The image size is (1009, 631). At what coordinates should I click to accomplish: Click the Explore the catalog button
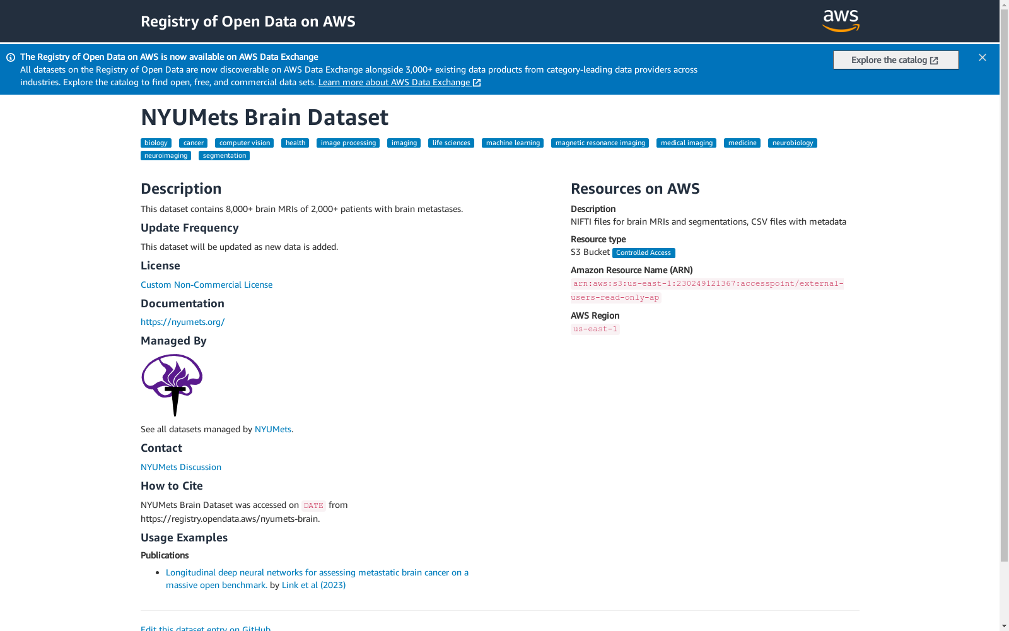[x=895, y=60]
